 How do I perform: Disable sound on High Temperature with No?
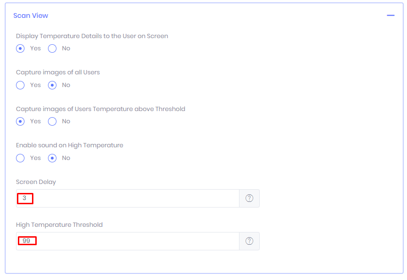tap(52, 158)
